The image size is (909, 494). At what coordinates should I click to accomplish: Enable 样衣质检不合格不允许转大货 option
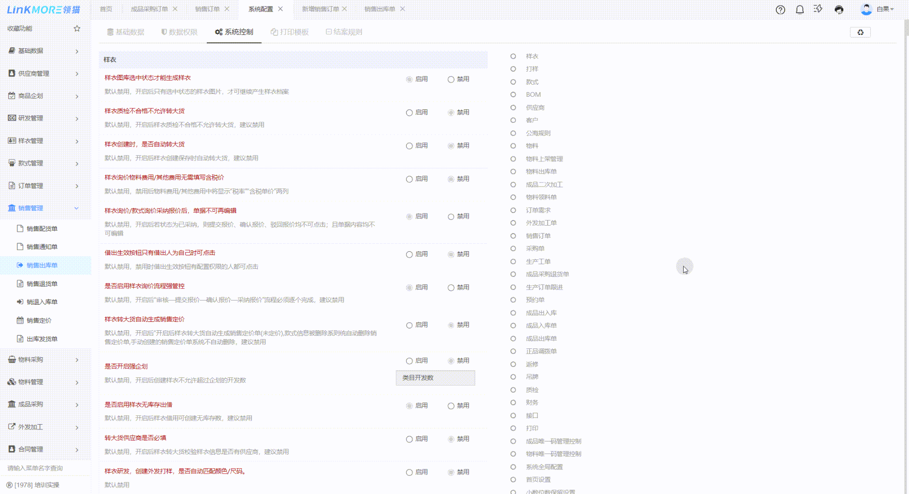[x=409, y=113]
